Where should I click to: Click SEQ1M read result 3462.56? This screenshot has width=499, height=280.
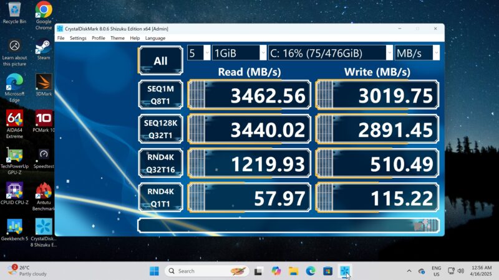click(x=249, y=95)
